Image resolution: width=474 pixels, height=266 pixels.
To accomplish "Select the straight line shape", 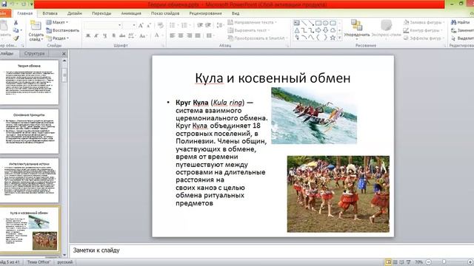I will pos(304,23).
